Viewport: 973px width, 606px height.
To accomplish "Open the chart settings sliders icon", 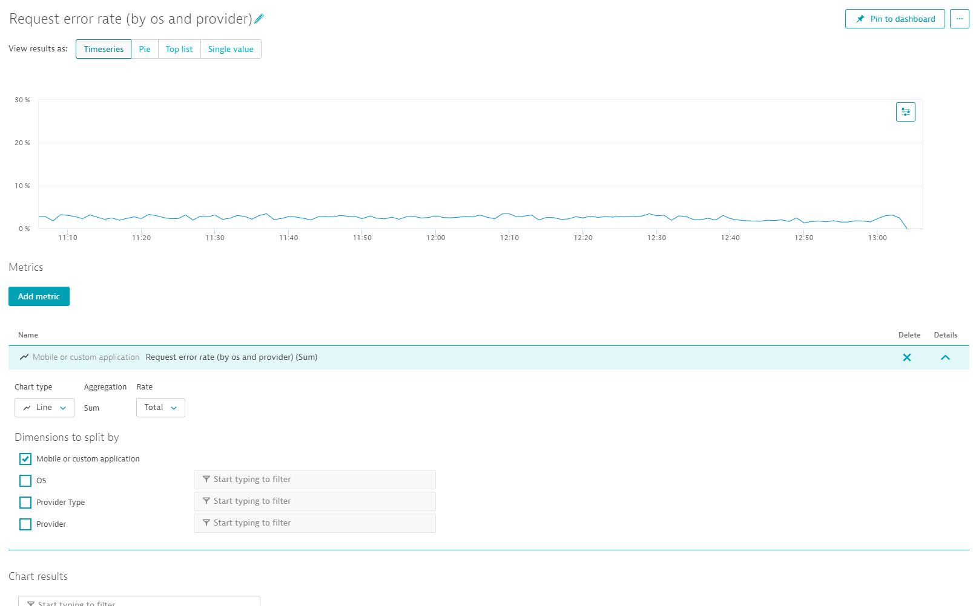I will [905, 112].
